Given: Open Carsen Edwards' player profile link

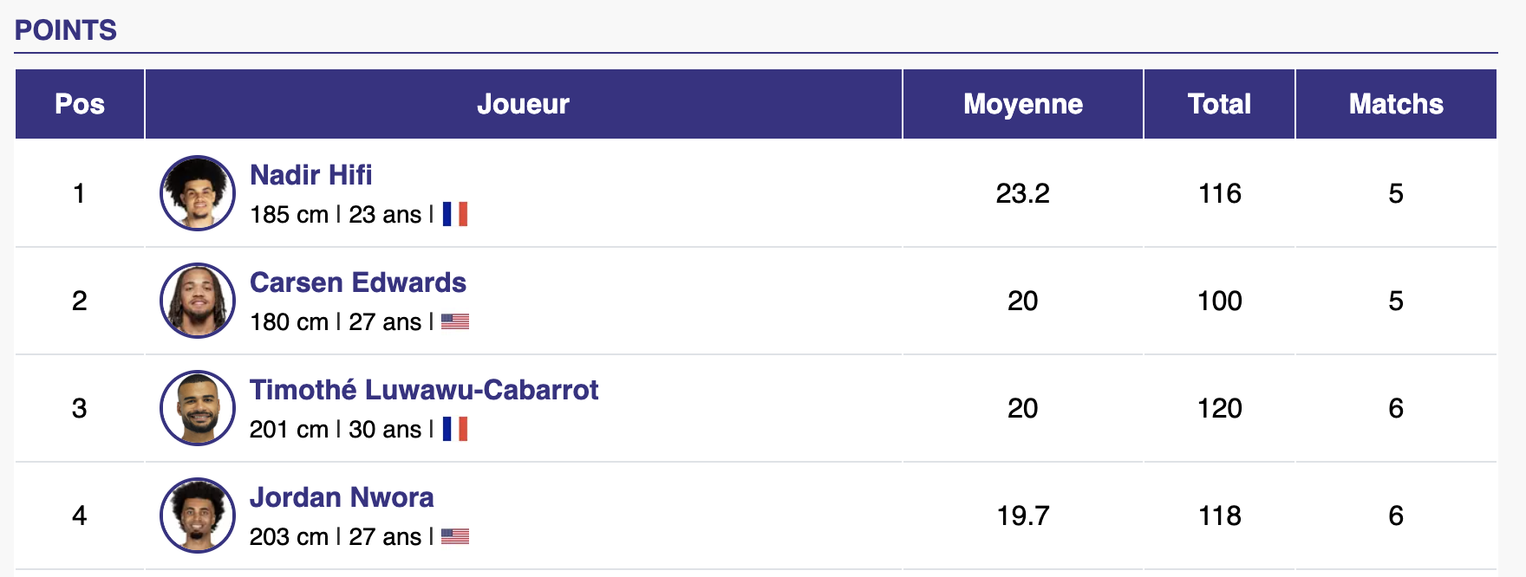Looking at the screenshot, I should click(x=357, y=282).
